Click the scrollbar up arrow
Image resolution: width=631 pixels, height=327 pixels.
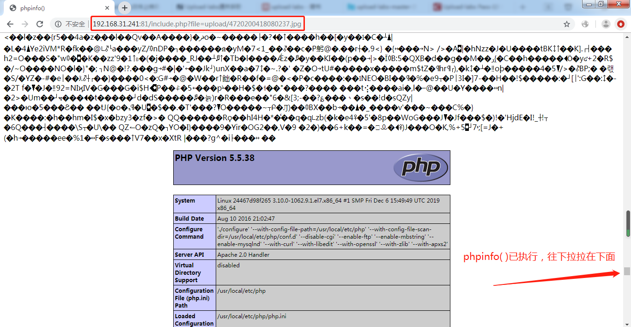point(627,37)
